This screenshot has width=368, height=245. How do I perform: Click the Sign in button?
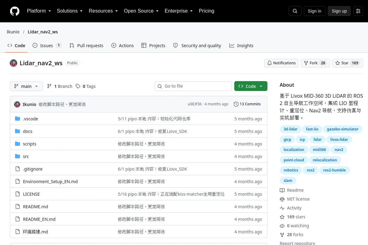point(315,11)
